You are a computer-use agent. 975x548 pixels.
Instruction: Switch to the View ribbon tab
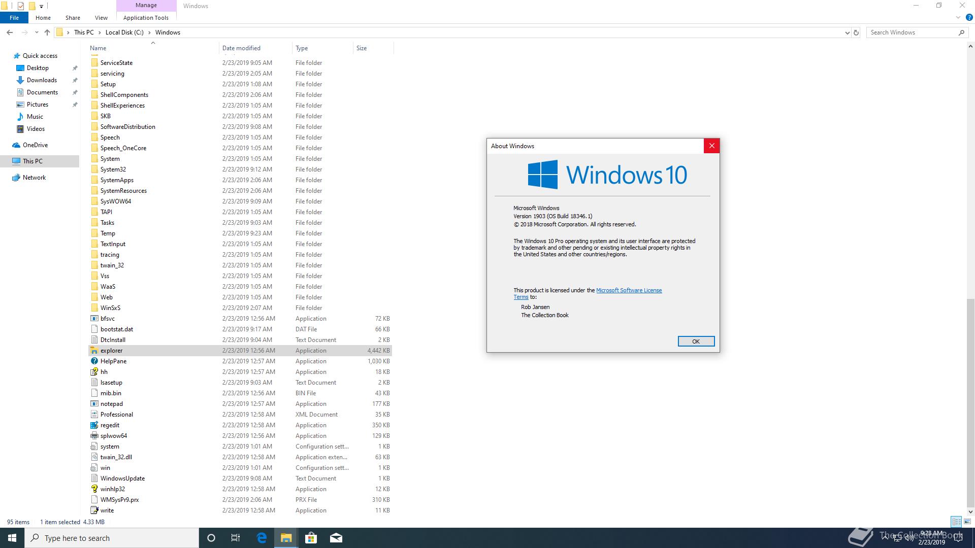pyautogui.click(x=101, y=18)
